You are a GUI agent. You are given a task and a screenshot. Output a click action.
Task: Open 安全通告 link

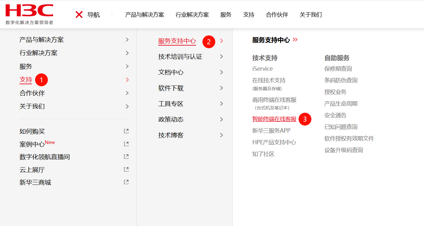[335, 115]
